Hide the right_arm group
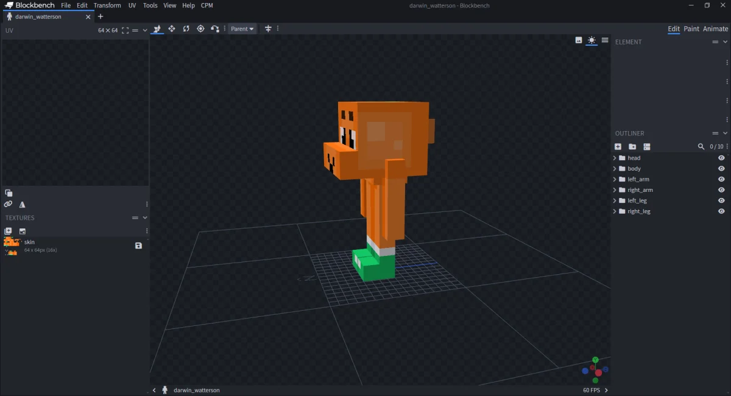The height and width of the screenshot is (396, 731). click(x=721, y=190)
